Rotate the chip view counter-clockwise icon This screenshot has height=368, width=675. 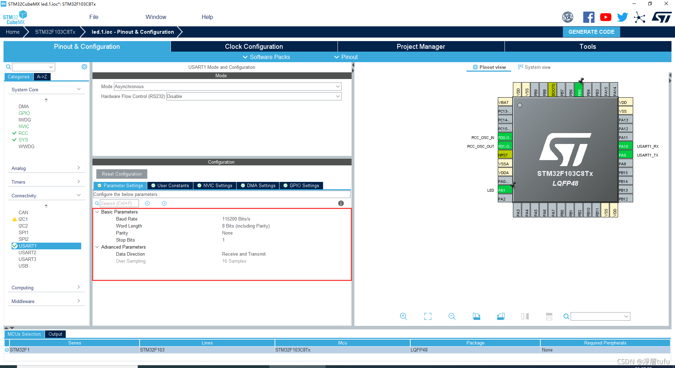click(501, 316)
